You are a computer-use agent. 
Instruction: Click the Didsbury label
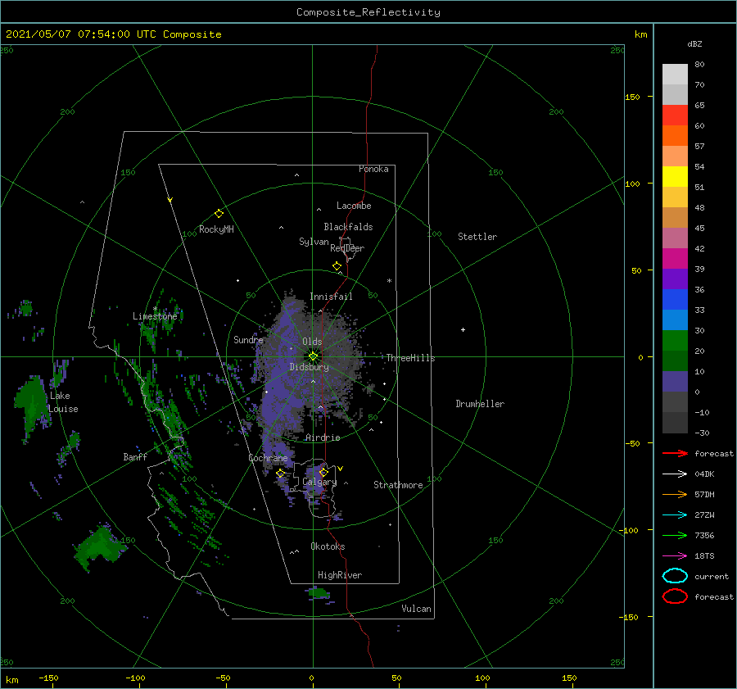point(310,367)
